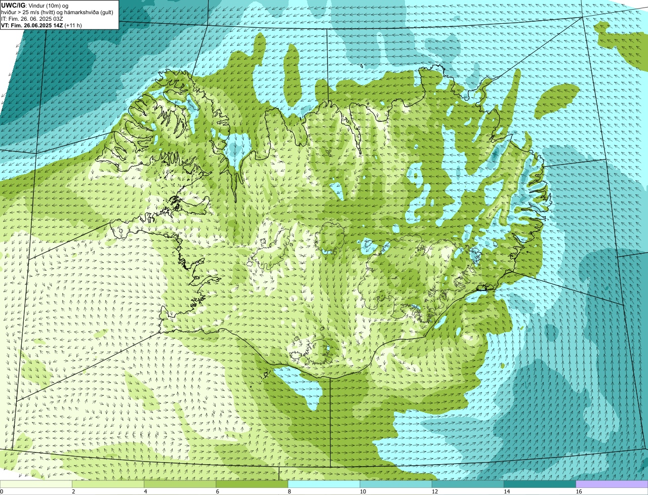The image size is (648, 495).
Task: Click the '4' label under the color scale
Action: 145,491
